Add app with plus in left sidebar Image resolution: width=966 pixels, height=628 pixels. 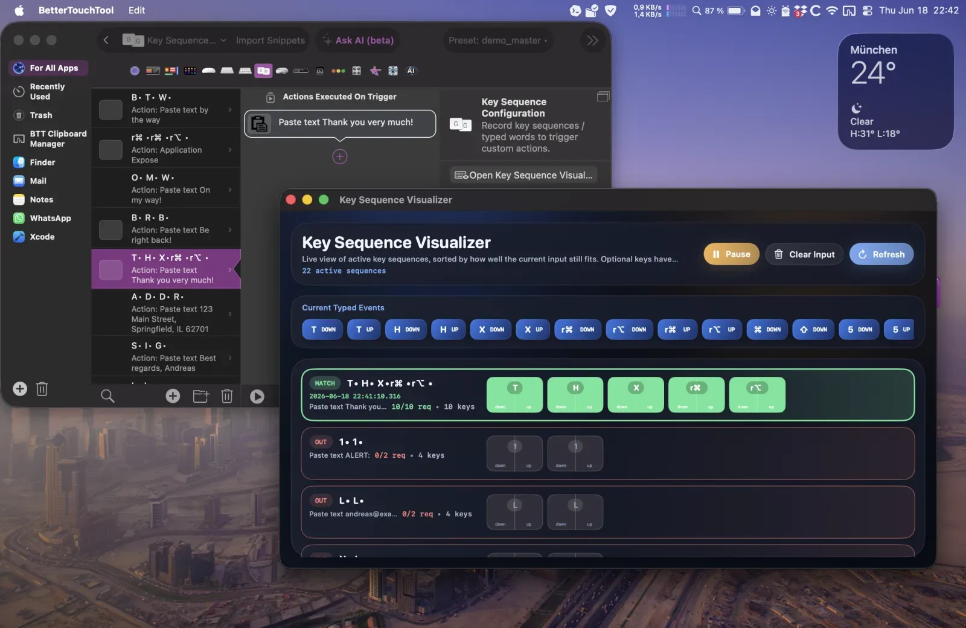click(x=20, y=389)
